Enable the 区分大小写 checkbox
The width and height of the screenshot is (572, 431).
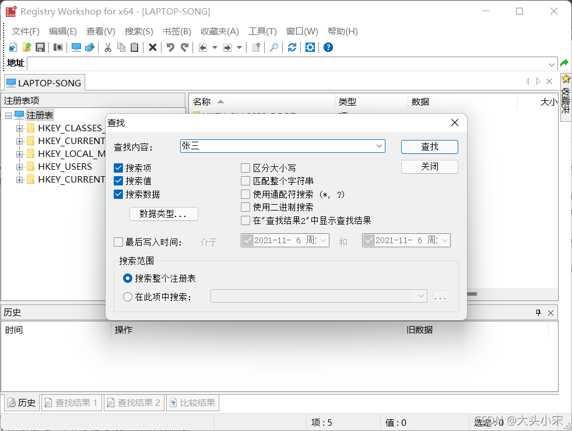coord(245,168)
